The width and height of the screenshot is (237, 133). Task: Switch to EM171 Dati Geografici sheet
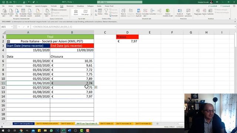pyautogui.click(x=24, y=123)
